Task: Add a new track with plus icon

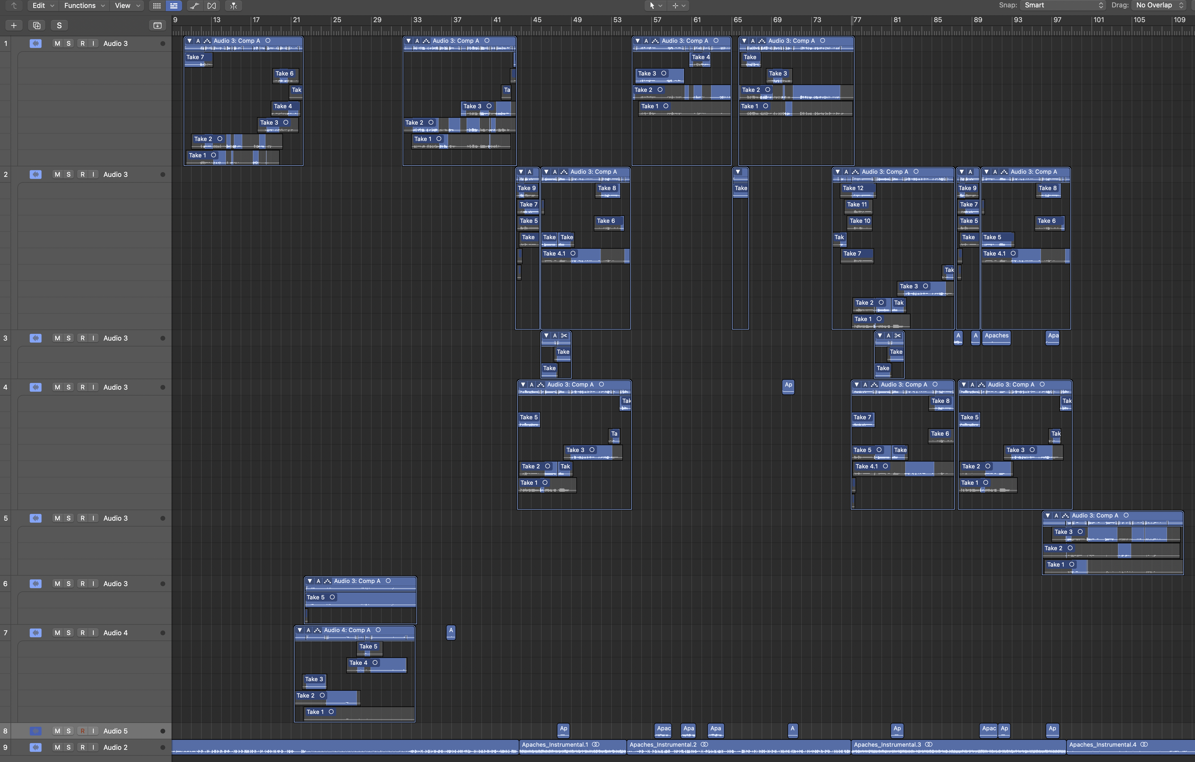Action: point(14,25)
